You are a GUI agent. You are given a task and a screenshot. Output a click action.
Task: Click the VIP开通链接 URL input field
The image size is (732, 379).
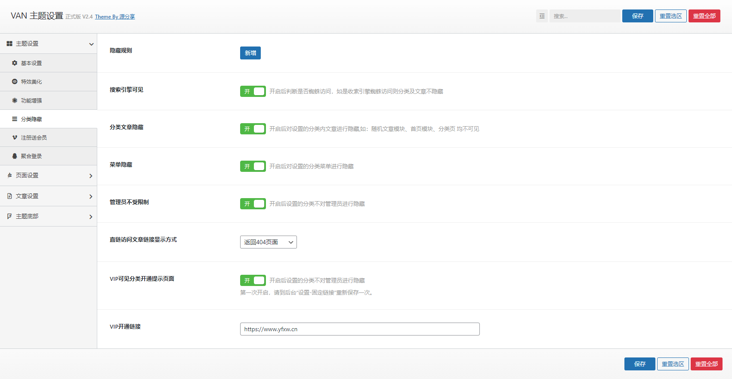tap(359, 329)
